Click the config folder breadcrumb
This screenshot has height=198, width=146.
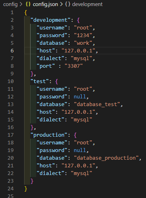tap(10, 4)
